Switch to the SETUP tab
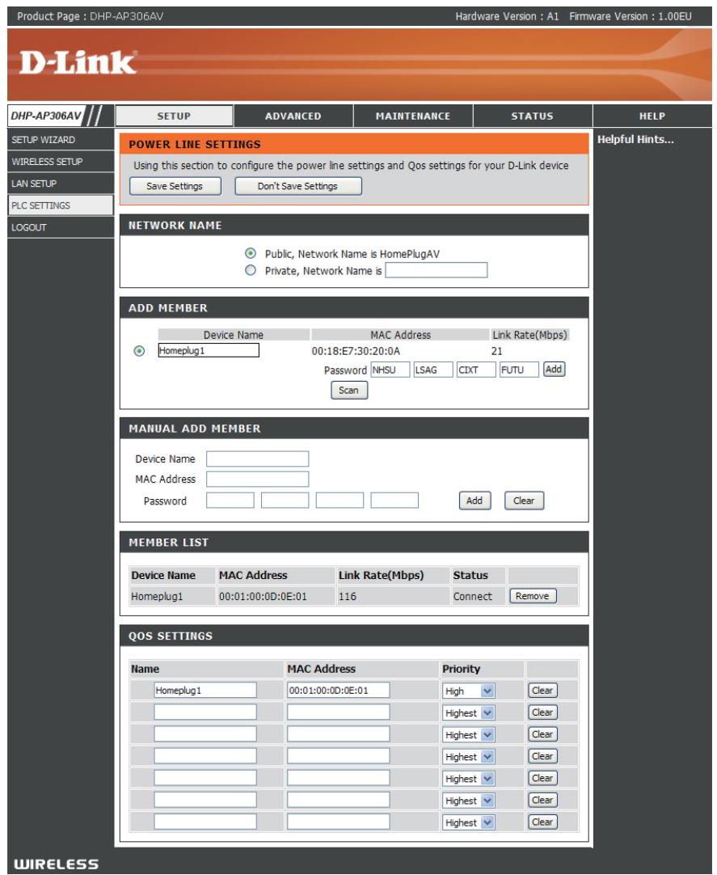717x875 pixels. [174, 116]
